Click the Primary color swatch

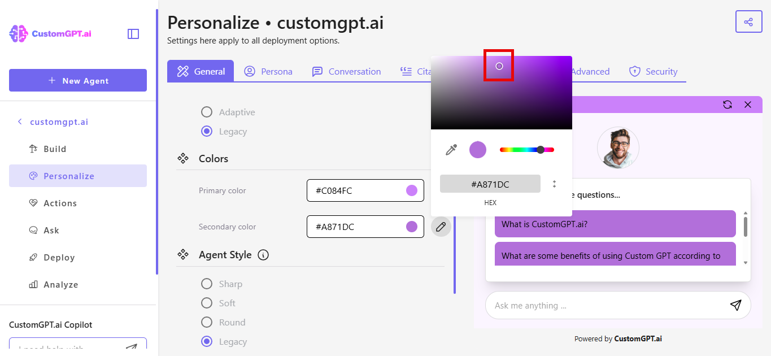tap(412, 190)
